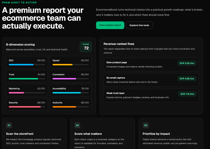The width and height of the screenshot is (210, 149).
Task: Click the Authority progress bar
Action: coord(71,107)
